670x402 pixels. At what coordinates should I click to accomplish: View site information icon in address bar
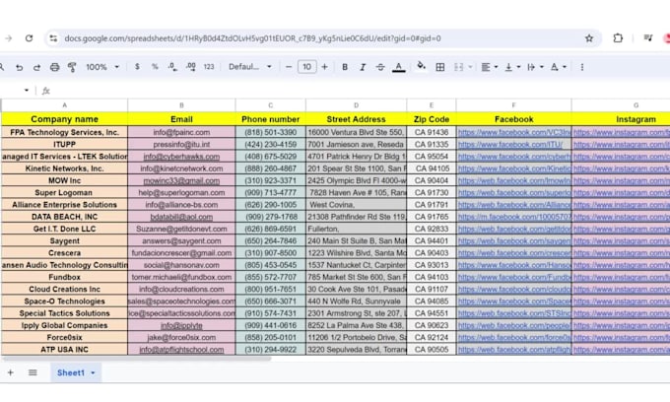pyautogui.click(x=53, y=38)
